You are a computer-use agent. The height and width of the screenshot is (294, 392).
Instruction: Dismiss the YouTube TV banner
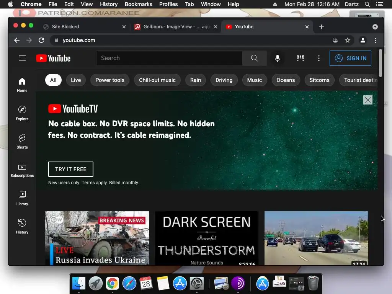(367, 100)
